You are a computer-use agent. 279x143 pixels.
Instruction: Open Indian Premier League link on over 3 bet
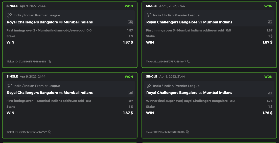tap(176, 15)
